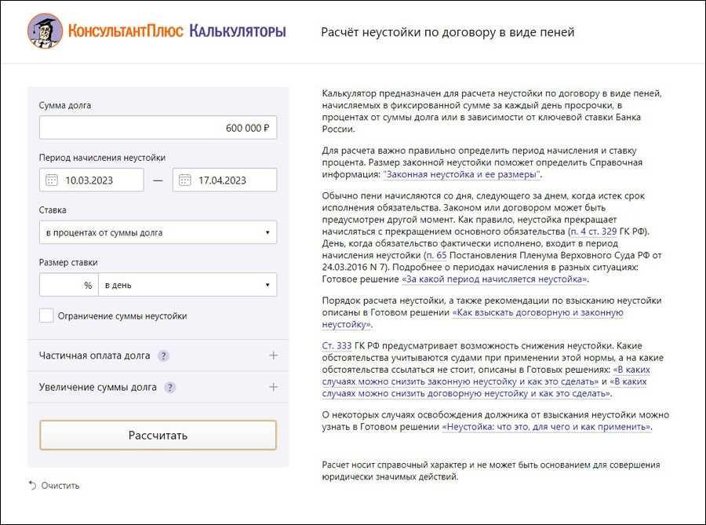The width and height of the screenshot is (706, 525).
Task: Open link 'Законная неустойка и ее размеры'
Action: [462, 174]
